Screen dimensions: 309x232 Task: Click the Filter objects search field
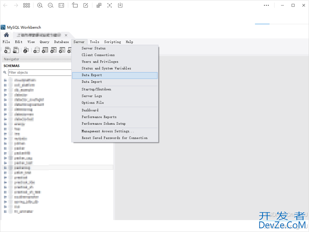(40, 72)
